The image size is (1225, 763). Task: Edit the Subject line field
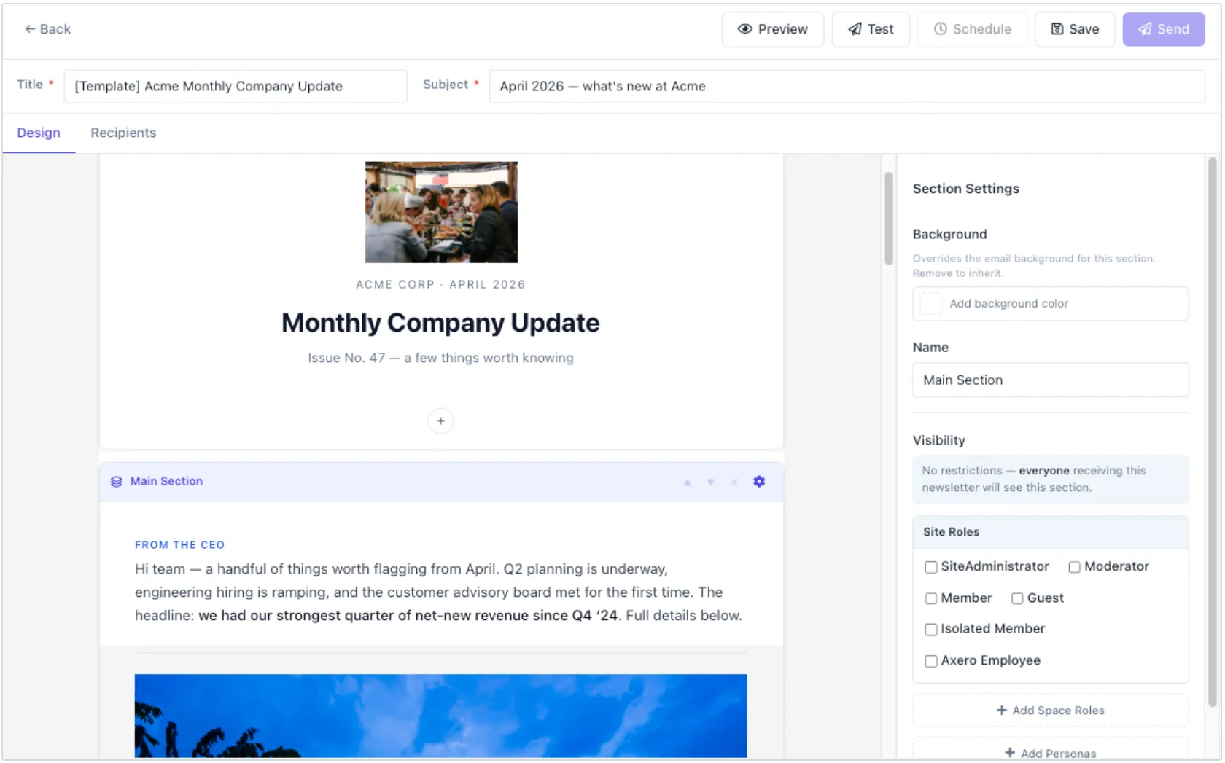click(847, 86)
